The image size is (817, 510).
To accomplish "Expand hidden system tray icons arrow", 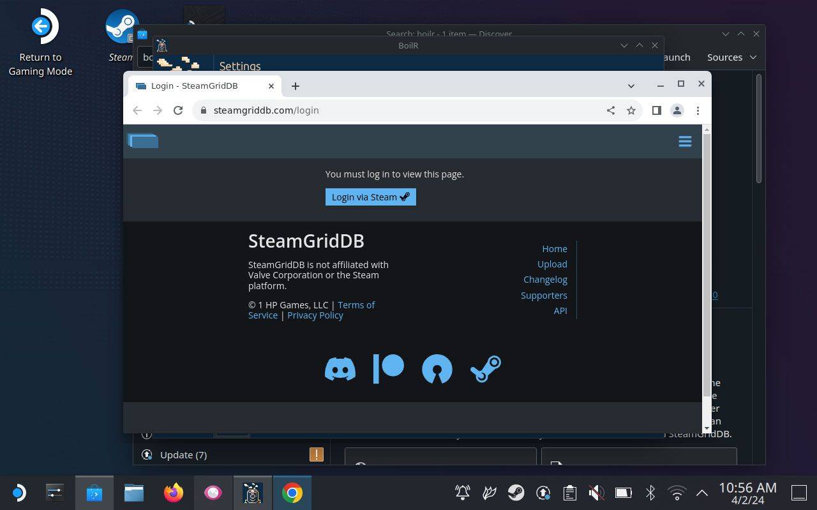I will (702, 493).
